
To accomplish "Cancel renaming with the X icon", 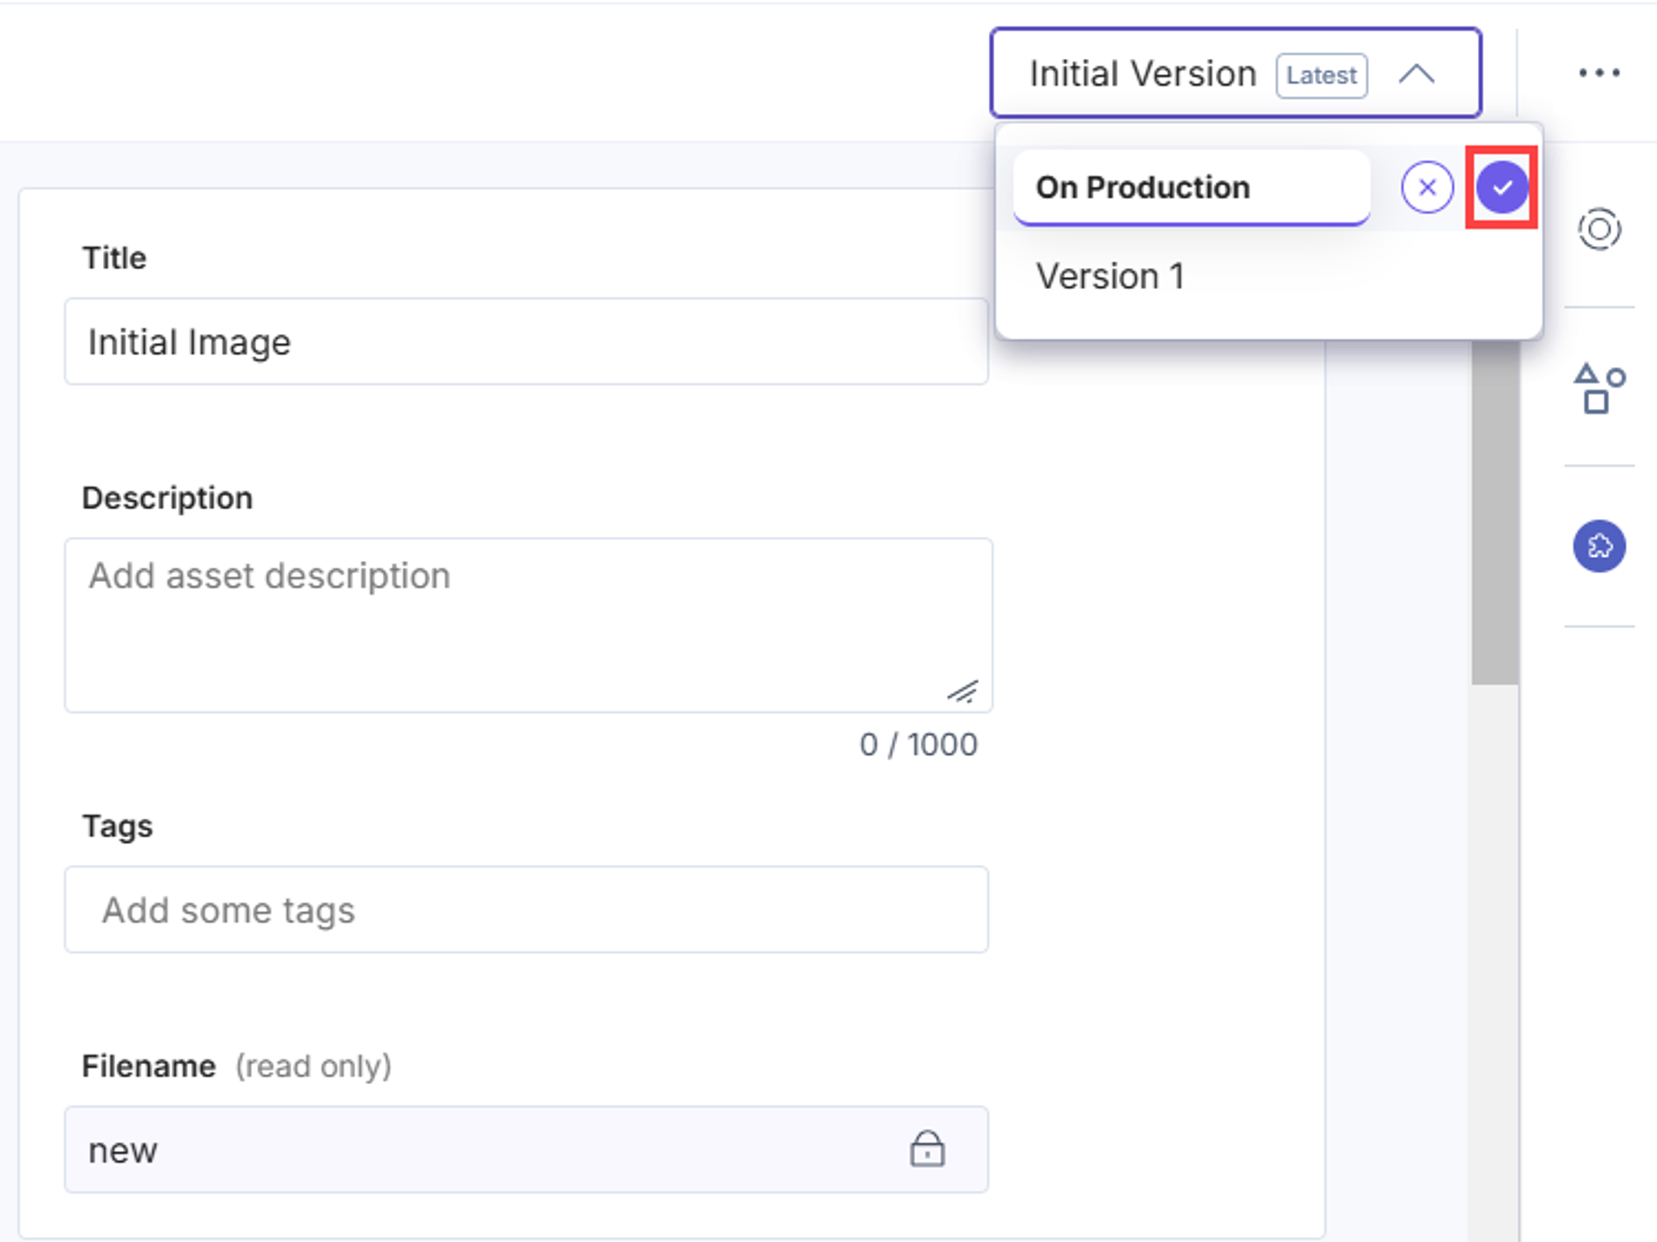I will (1427, 187).
